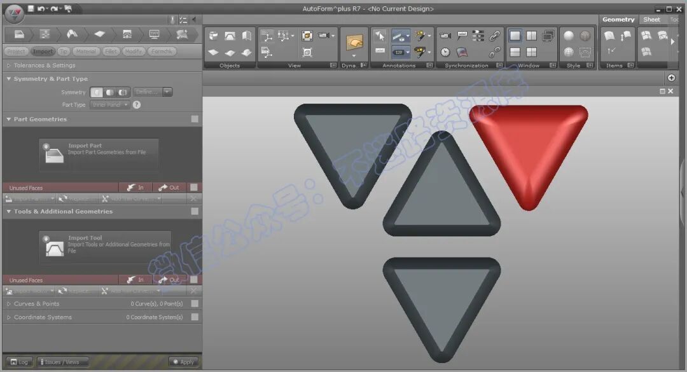Image resolution: width=687 pixels, height=372 pixels.
Task: Open the Symmetry Define dropdown arrow
Action: click(167, 92)
